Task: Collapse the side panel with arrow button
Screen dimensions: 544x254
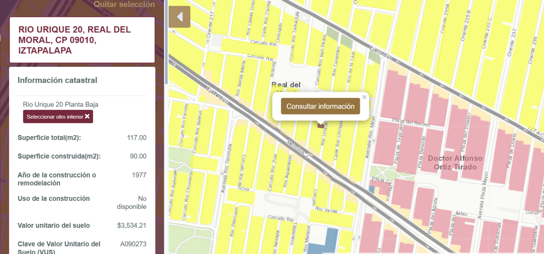Action: 180,17
